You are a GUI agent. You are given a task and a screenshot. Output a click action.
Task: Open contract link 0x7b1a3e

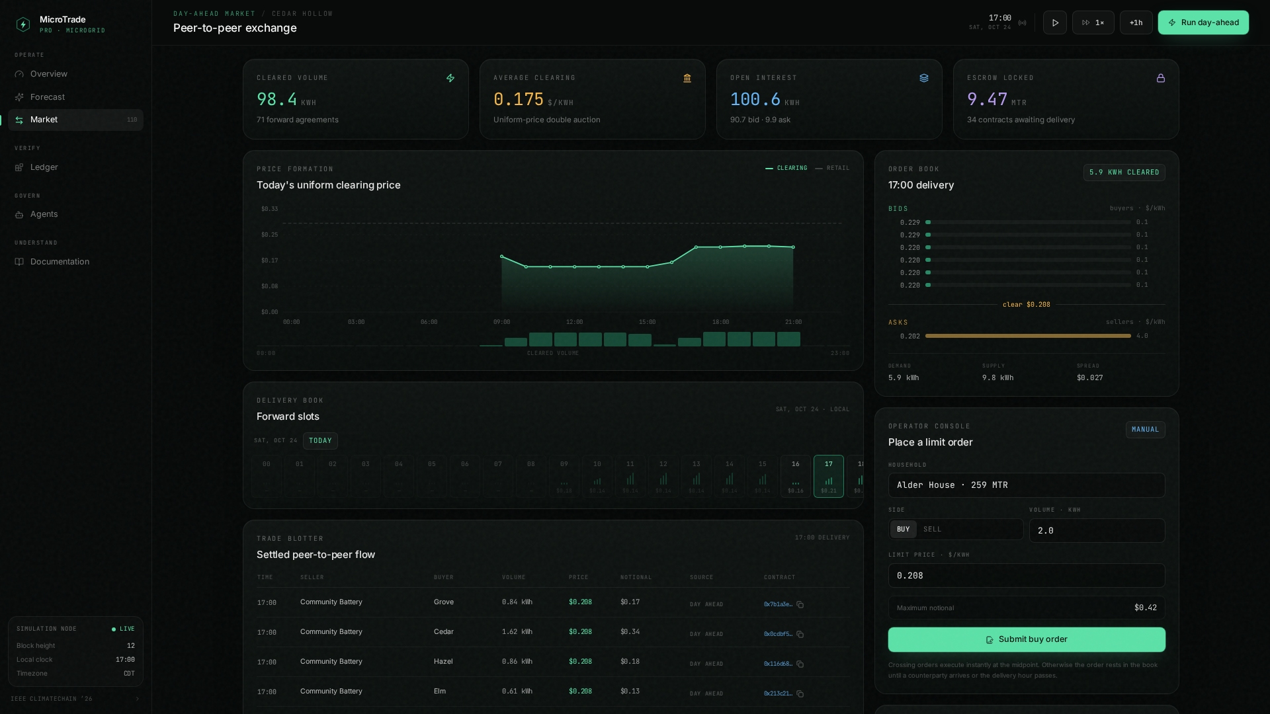pyautogui.click(x=778, y=605)
